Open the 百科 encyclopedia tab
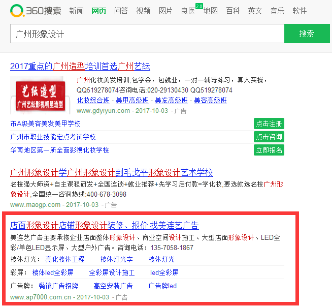Image resolution: width=332 pixels, height=307 pixels. point(233,11)
